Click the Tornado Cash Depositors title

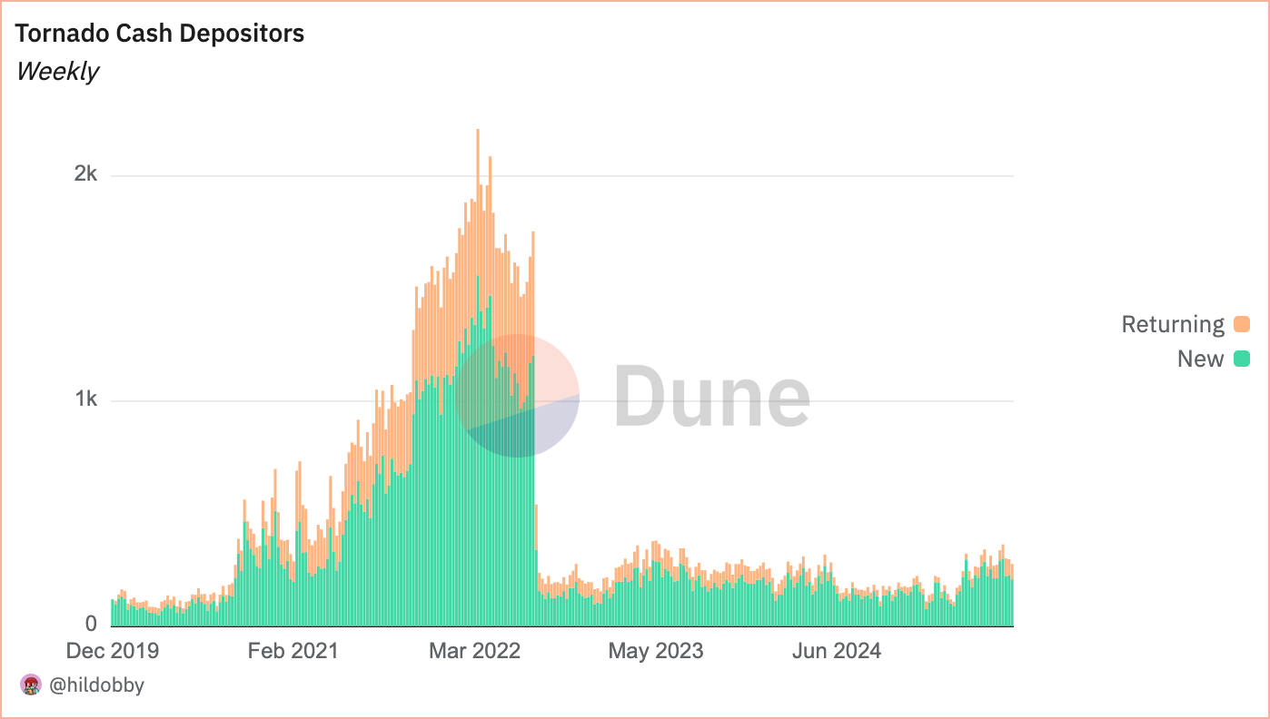tap(160, 34)
